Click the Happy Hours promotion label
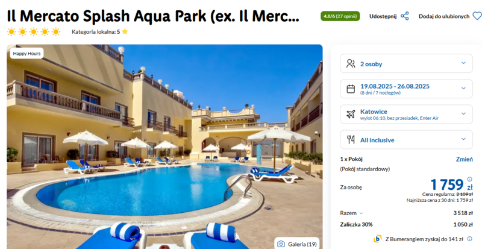 pos(27,53)
